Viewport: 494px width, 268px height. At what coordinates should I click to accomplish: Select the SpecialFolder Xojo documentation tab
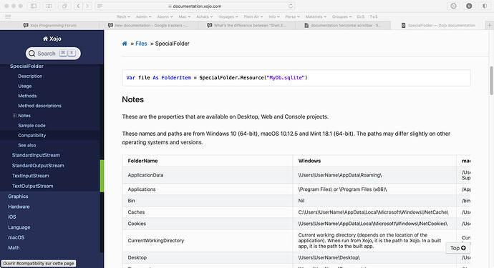point(438,26)
